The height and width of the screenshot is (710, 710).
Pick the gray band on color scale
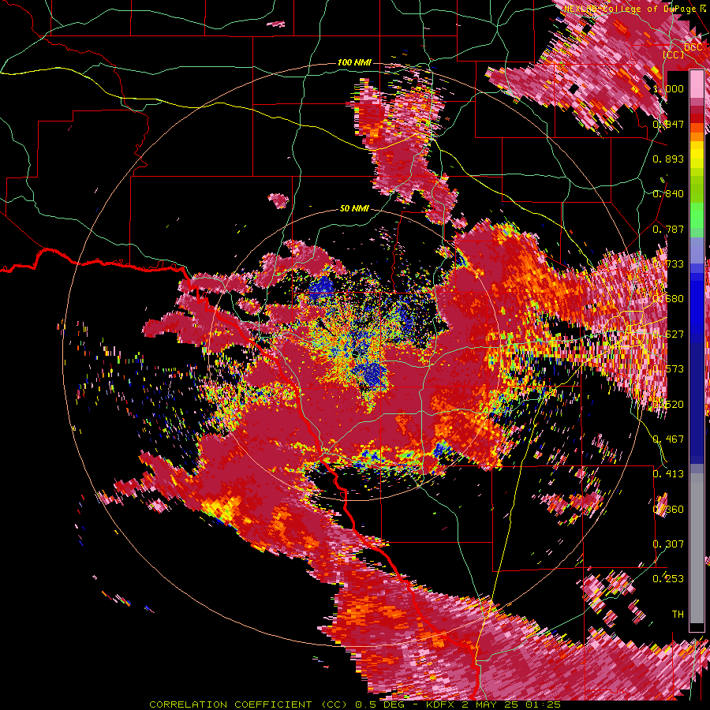click(697, 548)
